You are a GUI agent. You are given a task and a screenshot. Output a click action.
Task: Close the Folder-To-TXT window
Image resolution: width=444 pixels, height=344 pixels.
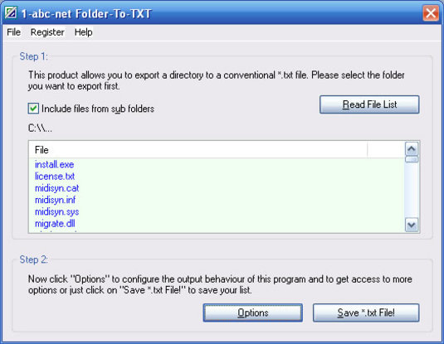pos(431,13)
